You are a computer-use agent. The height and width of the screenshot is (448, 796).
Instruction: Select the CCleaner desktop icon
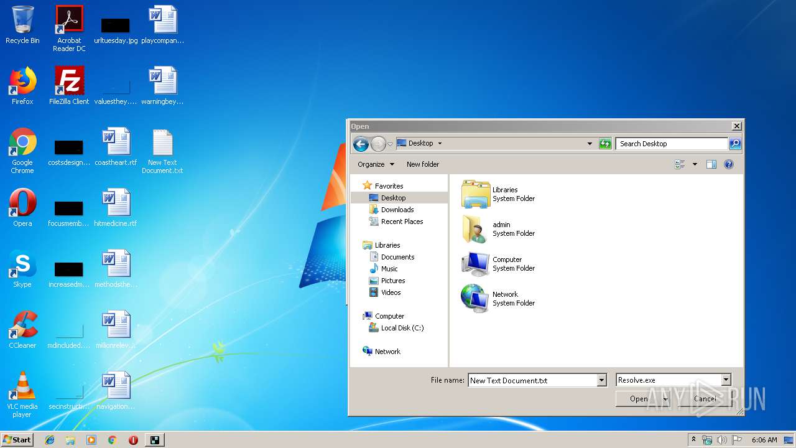pyautogui.click(x=22, y=330)
